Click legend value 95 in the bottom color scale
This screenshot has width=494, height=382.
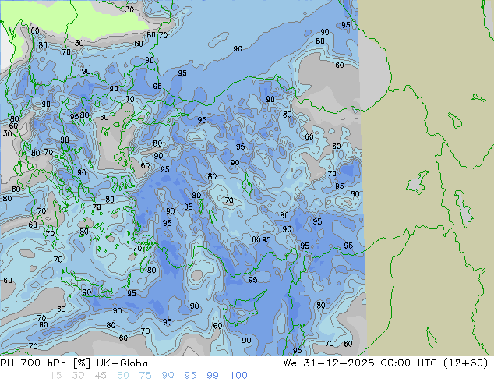point(190,376)
